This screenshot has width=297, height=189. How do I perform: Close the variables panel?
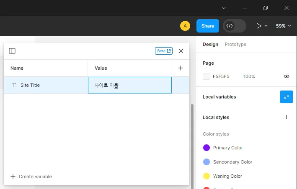coord(181,51)
